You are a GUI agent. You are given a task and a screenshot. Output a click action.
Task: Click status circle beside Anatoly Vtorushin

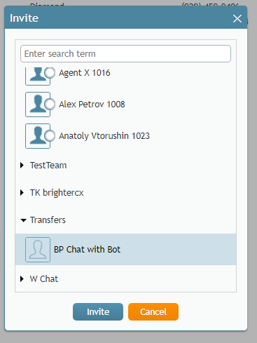[50, 136]
